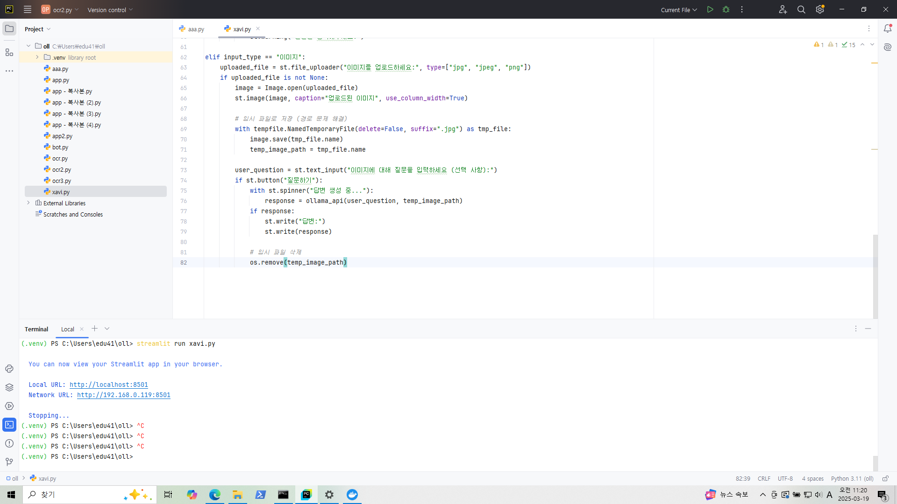This screenshot has height=504, width=897.
Task: Open the Structure tool window icon
Action: pos(9,52)
